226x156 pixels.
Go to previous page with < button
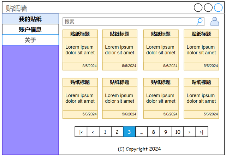point(93,132)
